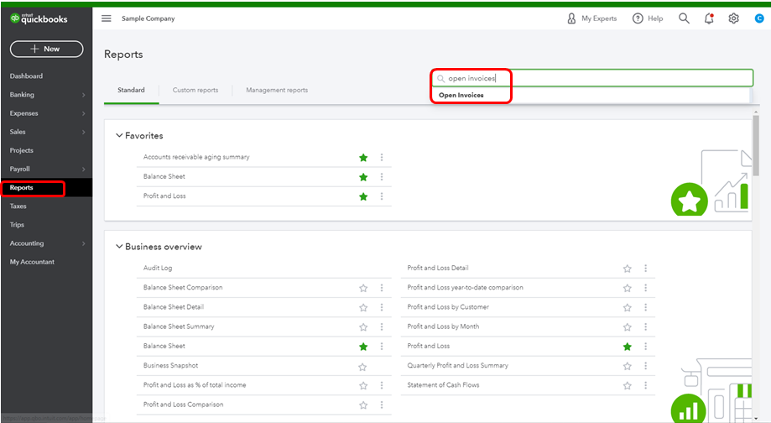
Task: Unfavorite Profit and Loss star in Favorites section
Action: (363, 196)
